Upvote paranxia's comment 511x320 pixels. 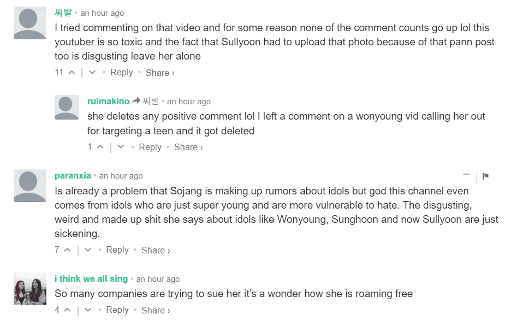(x=68, y=250)
